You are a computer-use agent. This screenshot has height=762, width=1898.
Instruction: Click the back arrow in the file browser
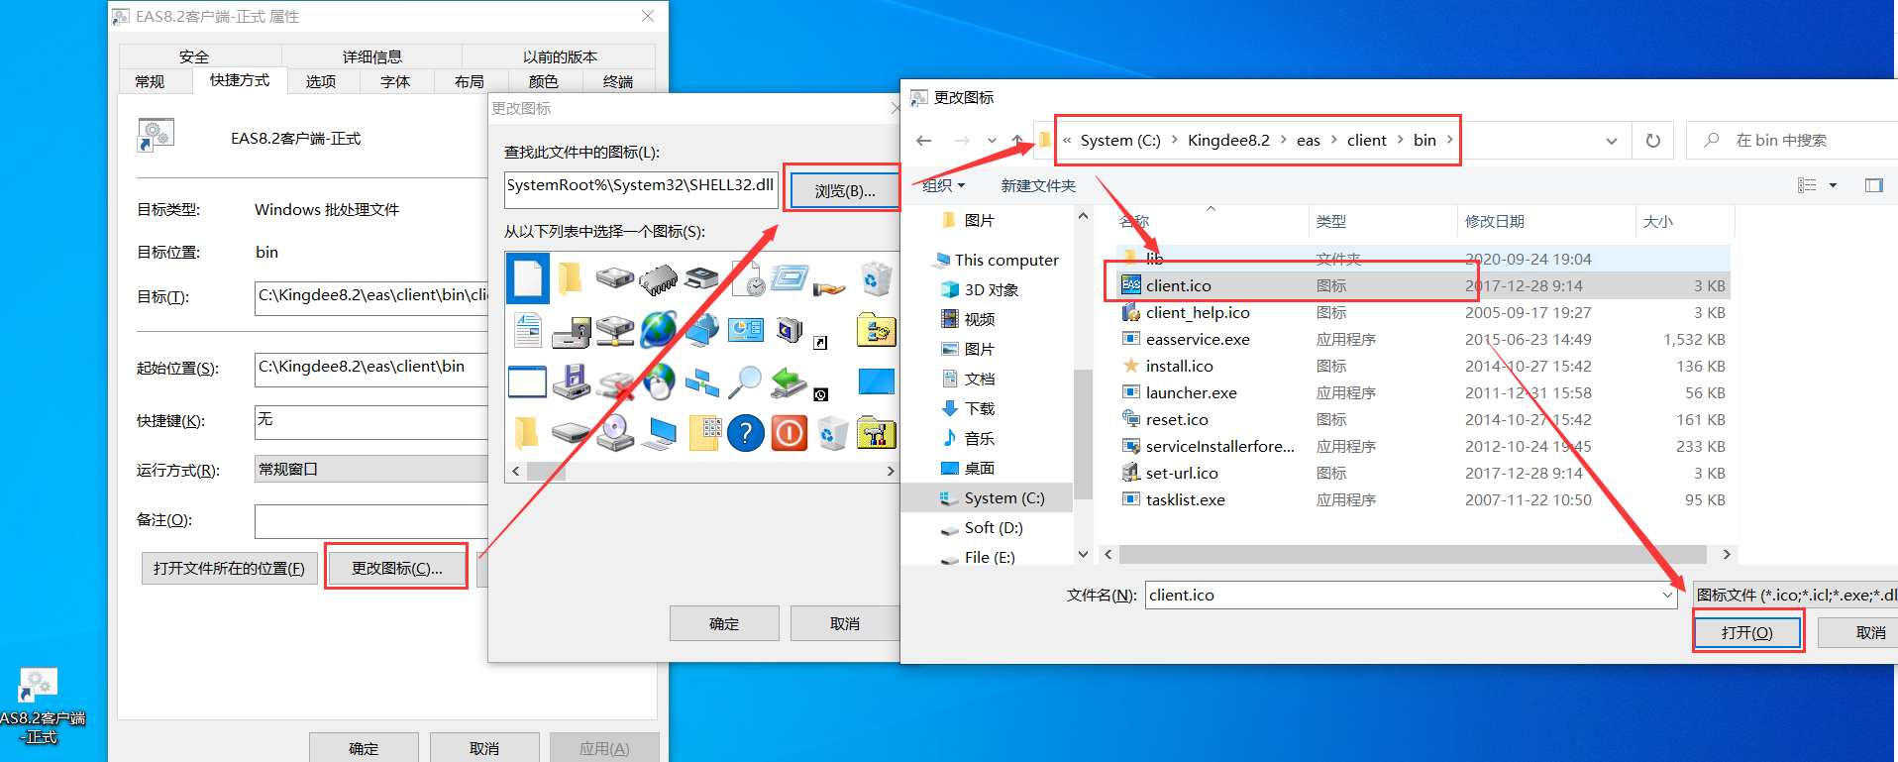coord(924,141)
